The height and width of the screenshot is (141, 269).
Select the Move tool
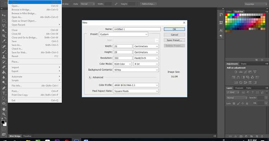click(4, 15)
